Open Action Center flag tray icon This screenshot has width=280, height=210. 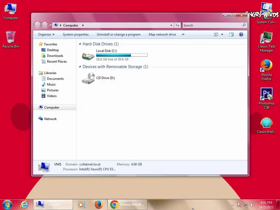click(x=239, y=205)
